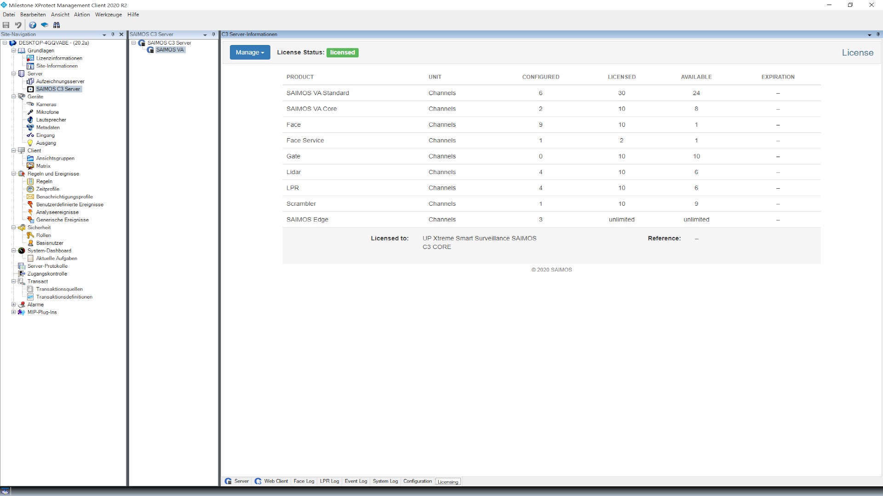Click the Metadaten icon
This screenshot has height=496, width=883.
pyautogui.click(x=30, y=128)
